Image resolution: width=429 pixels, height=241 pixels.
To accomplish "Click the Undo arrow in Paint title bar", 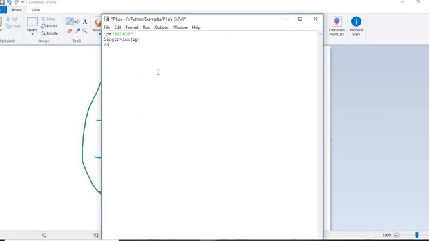I will 9,2.
